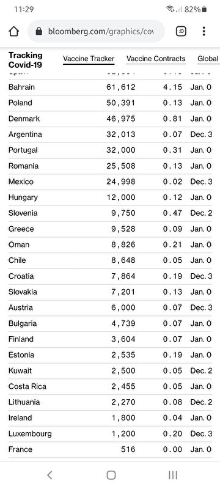220x489 pixels.
Task: Select the Bahrain table row
Action: [x=110, y=87]
